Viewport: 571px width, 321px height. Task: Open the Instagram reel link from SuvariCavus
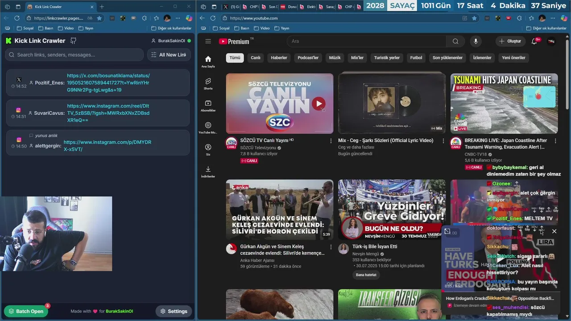tap(108, 113)
